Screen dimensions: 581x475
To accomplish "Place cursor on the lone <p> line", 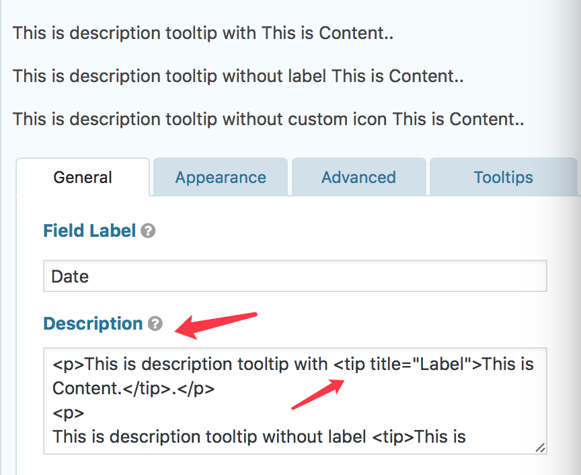I will pos(69,413).
